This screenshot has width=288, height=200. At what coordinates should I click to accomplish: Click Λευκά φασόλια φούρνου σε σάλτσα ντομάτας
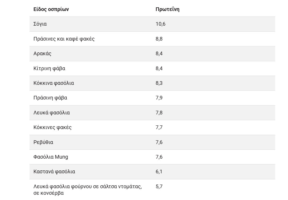click(x=88, y=187)
